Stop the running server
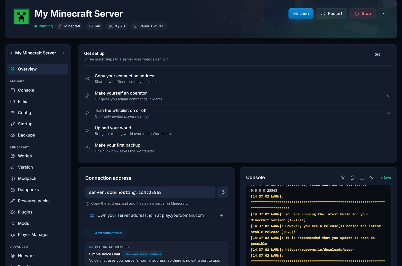 (x=363, y=14)
